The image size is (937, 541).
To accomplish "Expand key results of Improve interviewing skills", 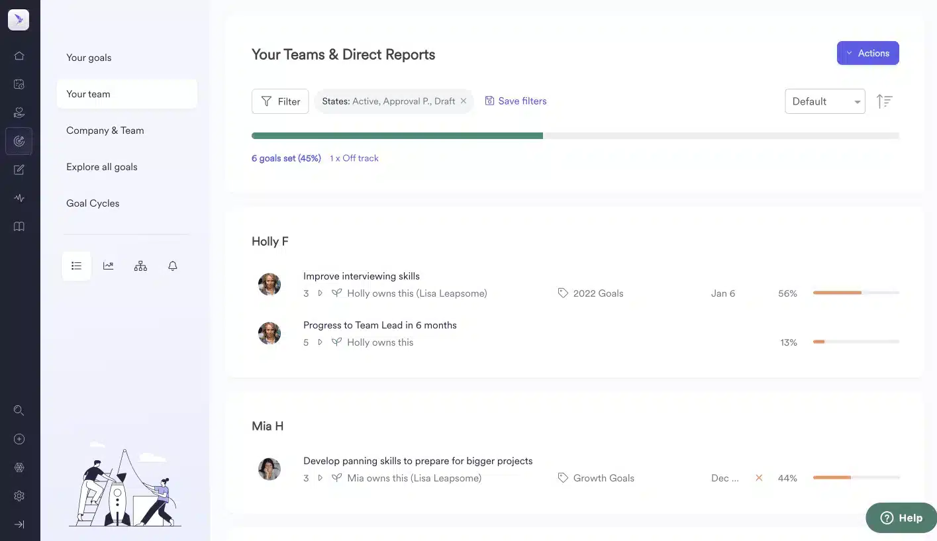I will coord(320,293).
